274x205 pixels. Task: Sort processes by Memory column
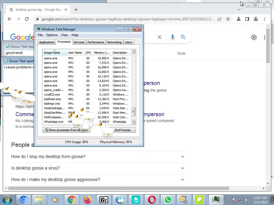(x=102, y=53)
